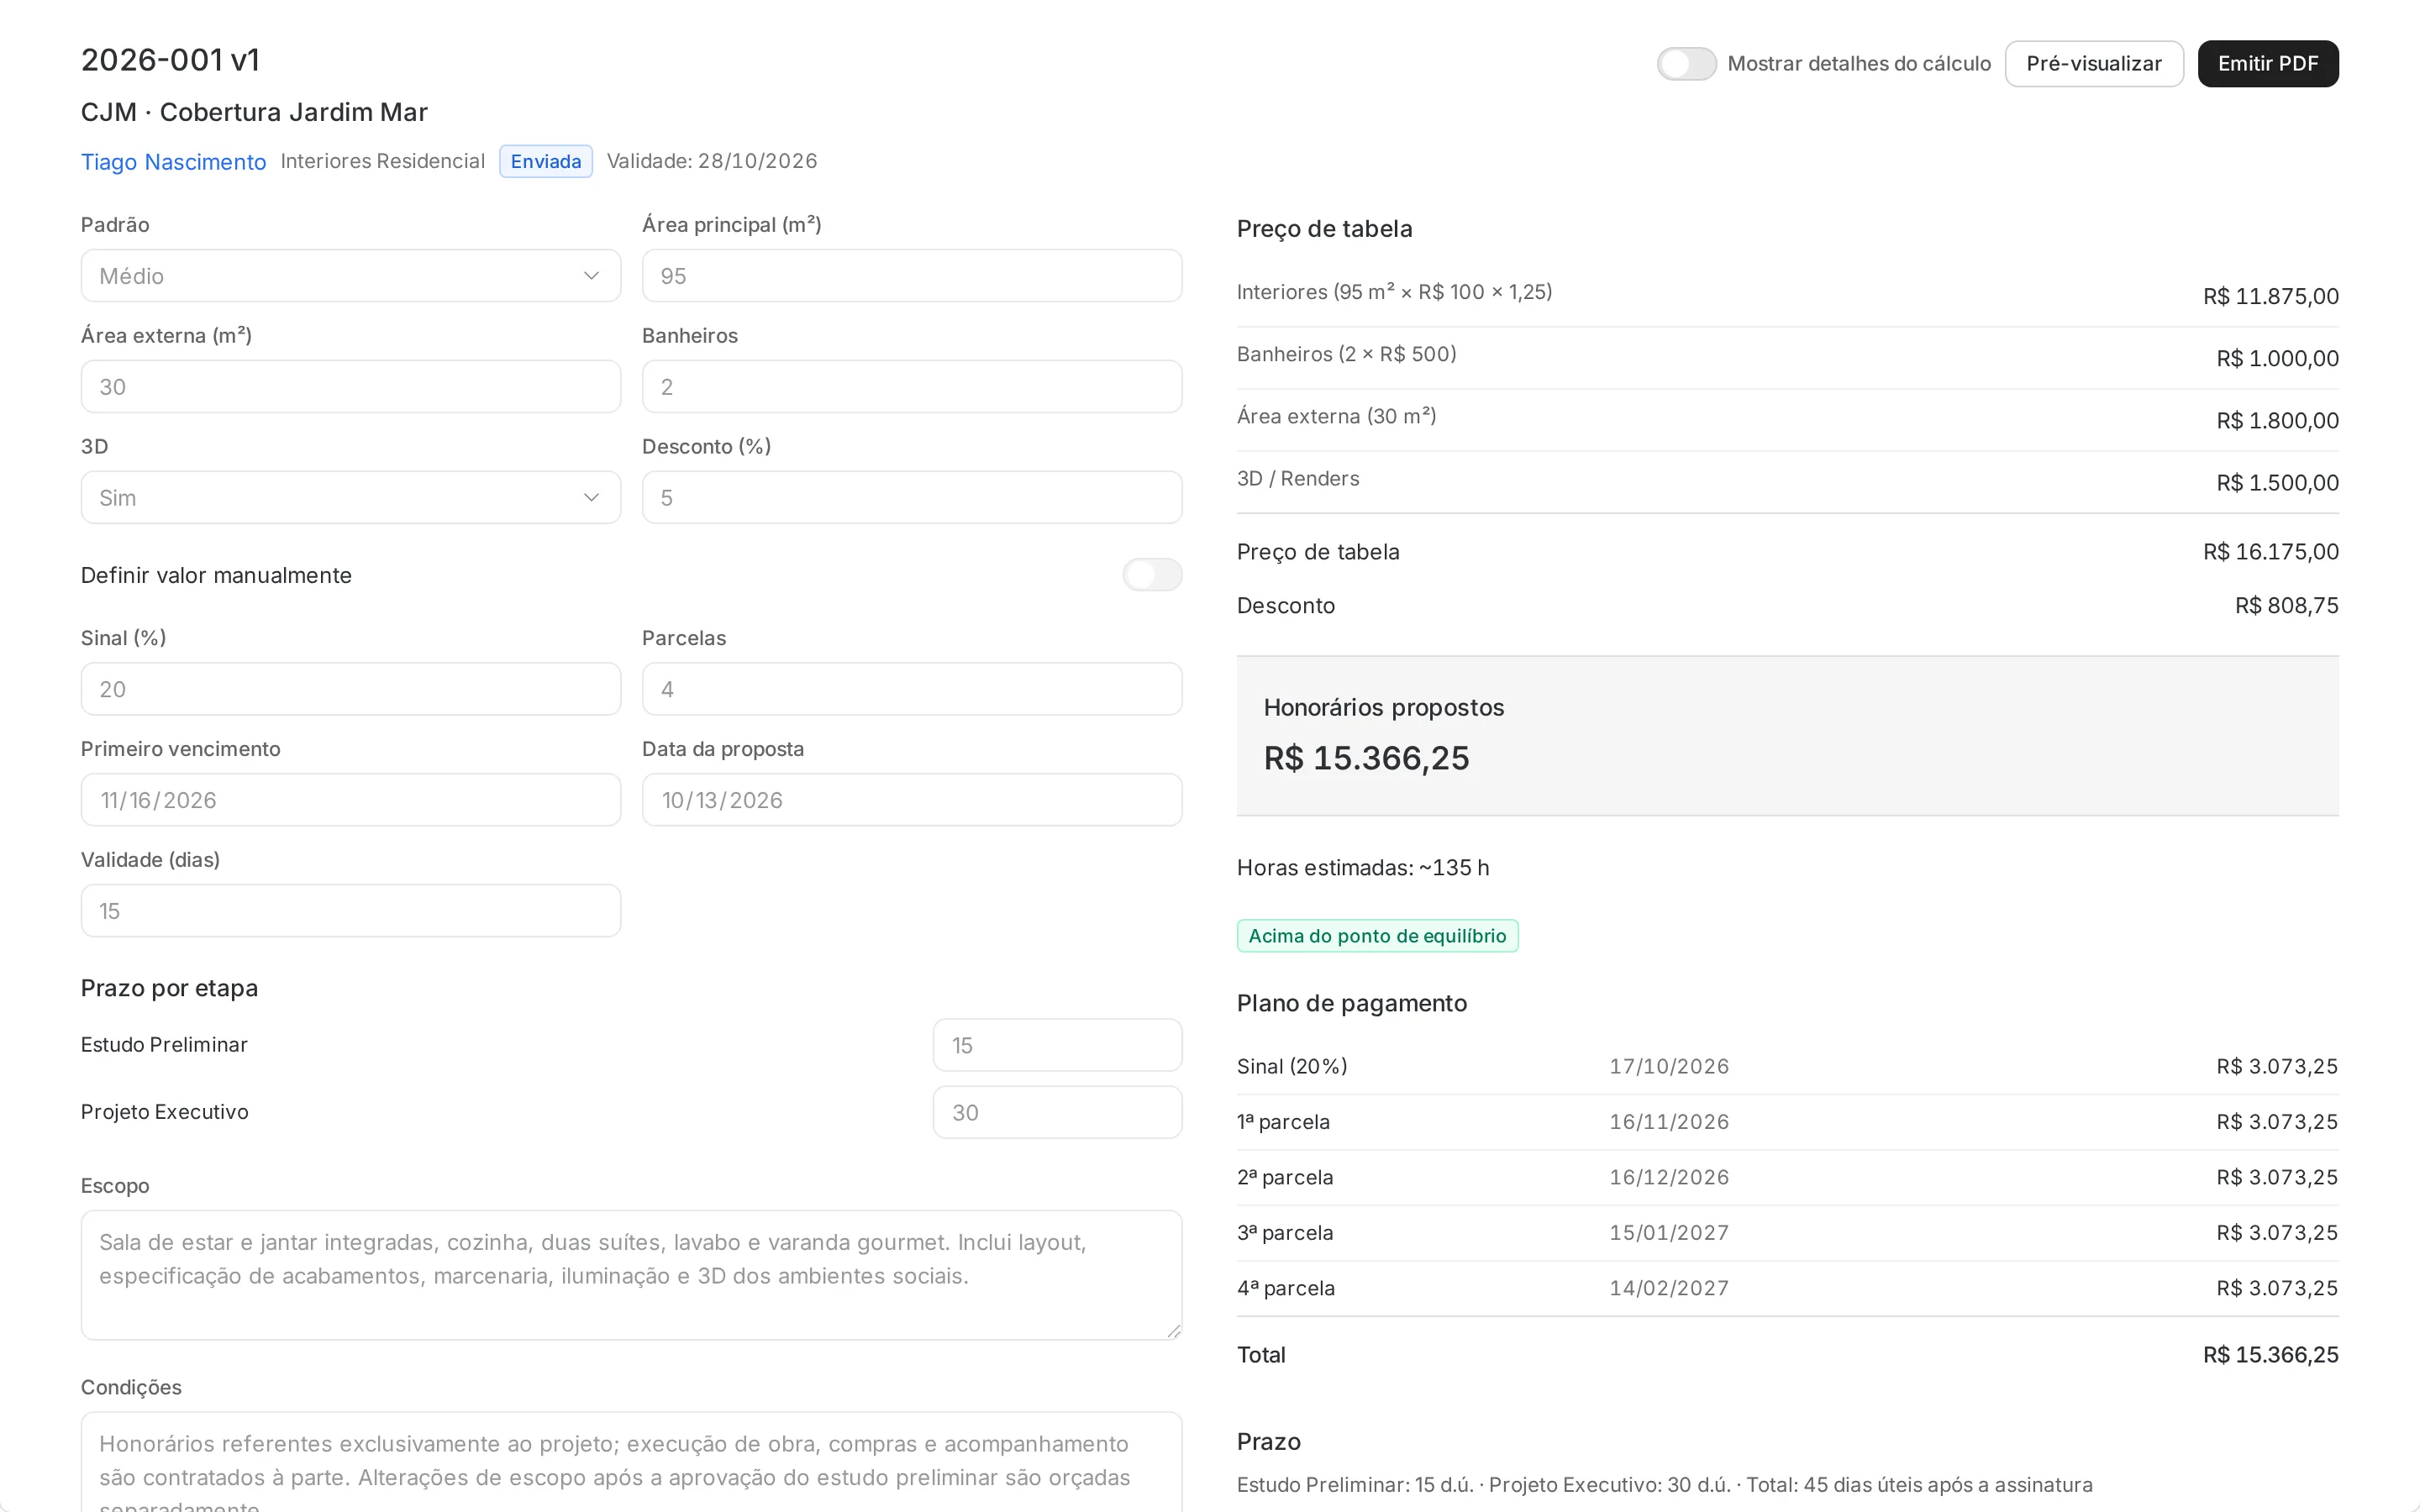The height and width of the screenshot is (1512, 2420).
Task: Click the 1ª parcela date 16/11/2026
Action: coord(1668,1122)
